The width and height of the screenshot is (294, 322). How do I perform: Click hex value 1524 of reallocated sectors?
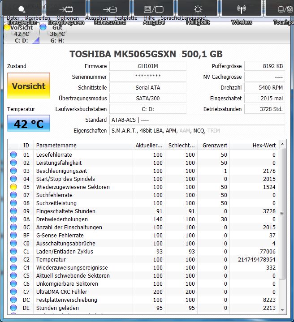point(269,187)
